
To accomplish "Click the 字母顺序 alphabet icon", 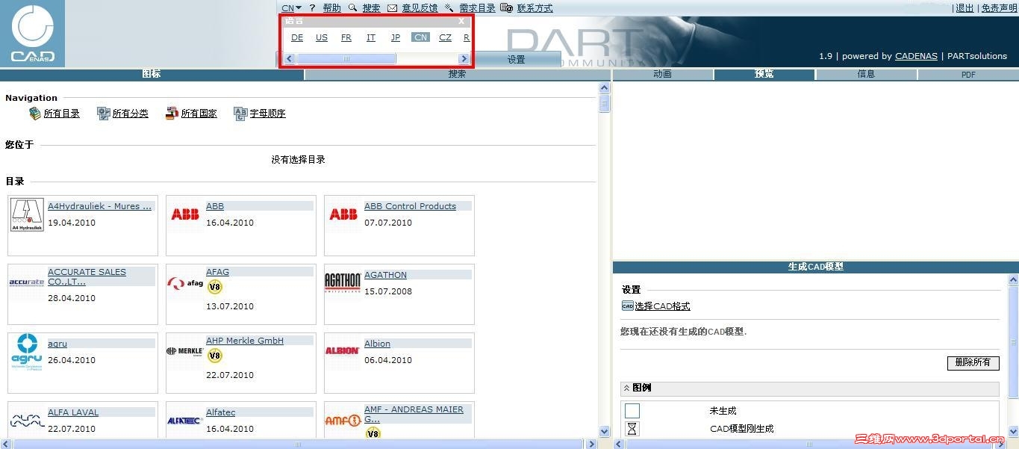I will 240,114.
